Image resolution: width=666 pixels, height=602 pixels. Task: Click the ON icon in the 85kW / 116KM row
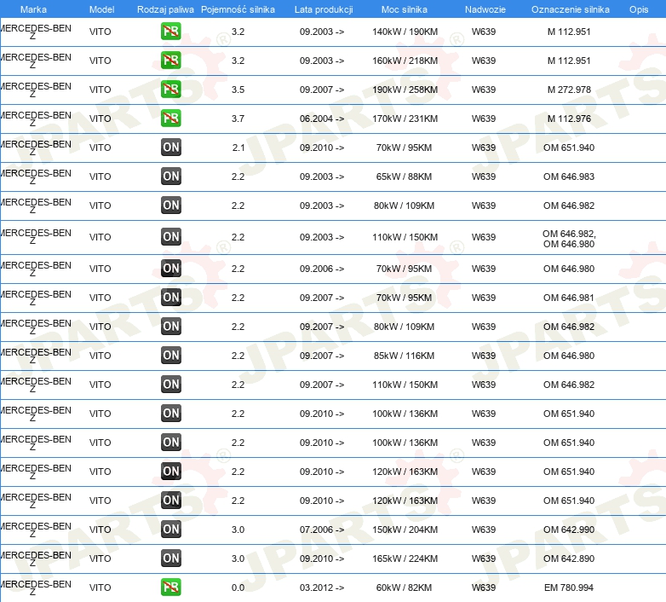[x=170, y=355]
